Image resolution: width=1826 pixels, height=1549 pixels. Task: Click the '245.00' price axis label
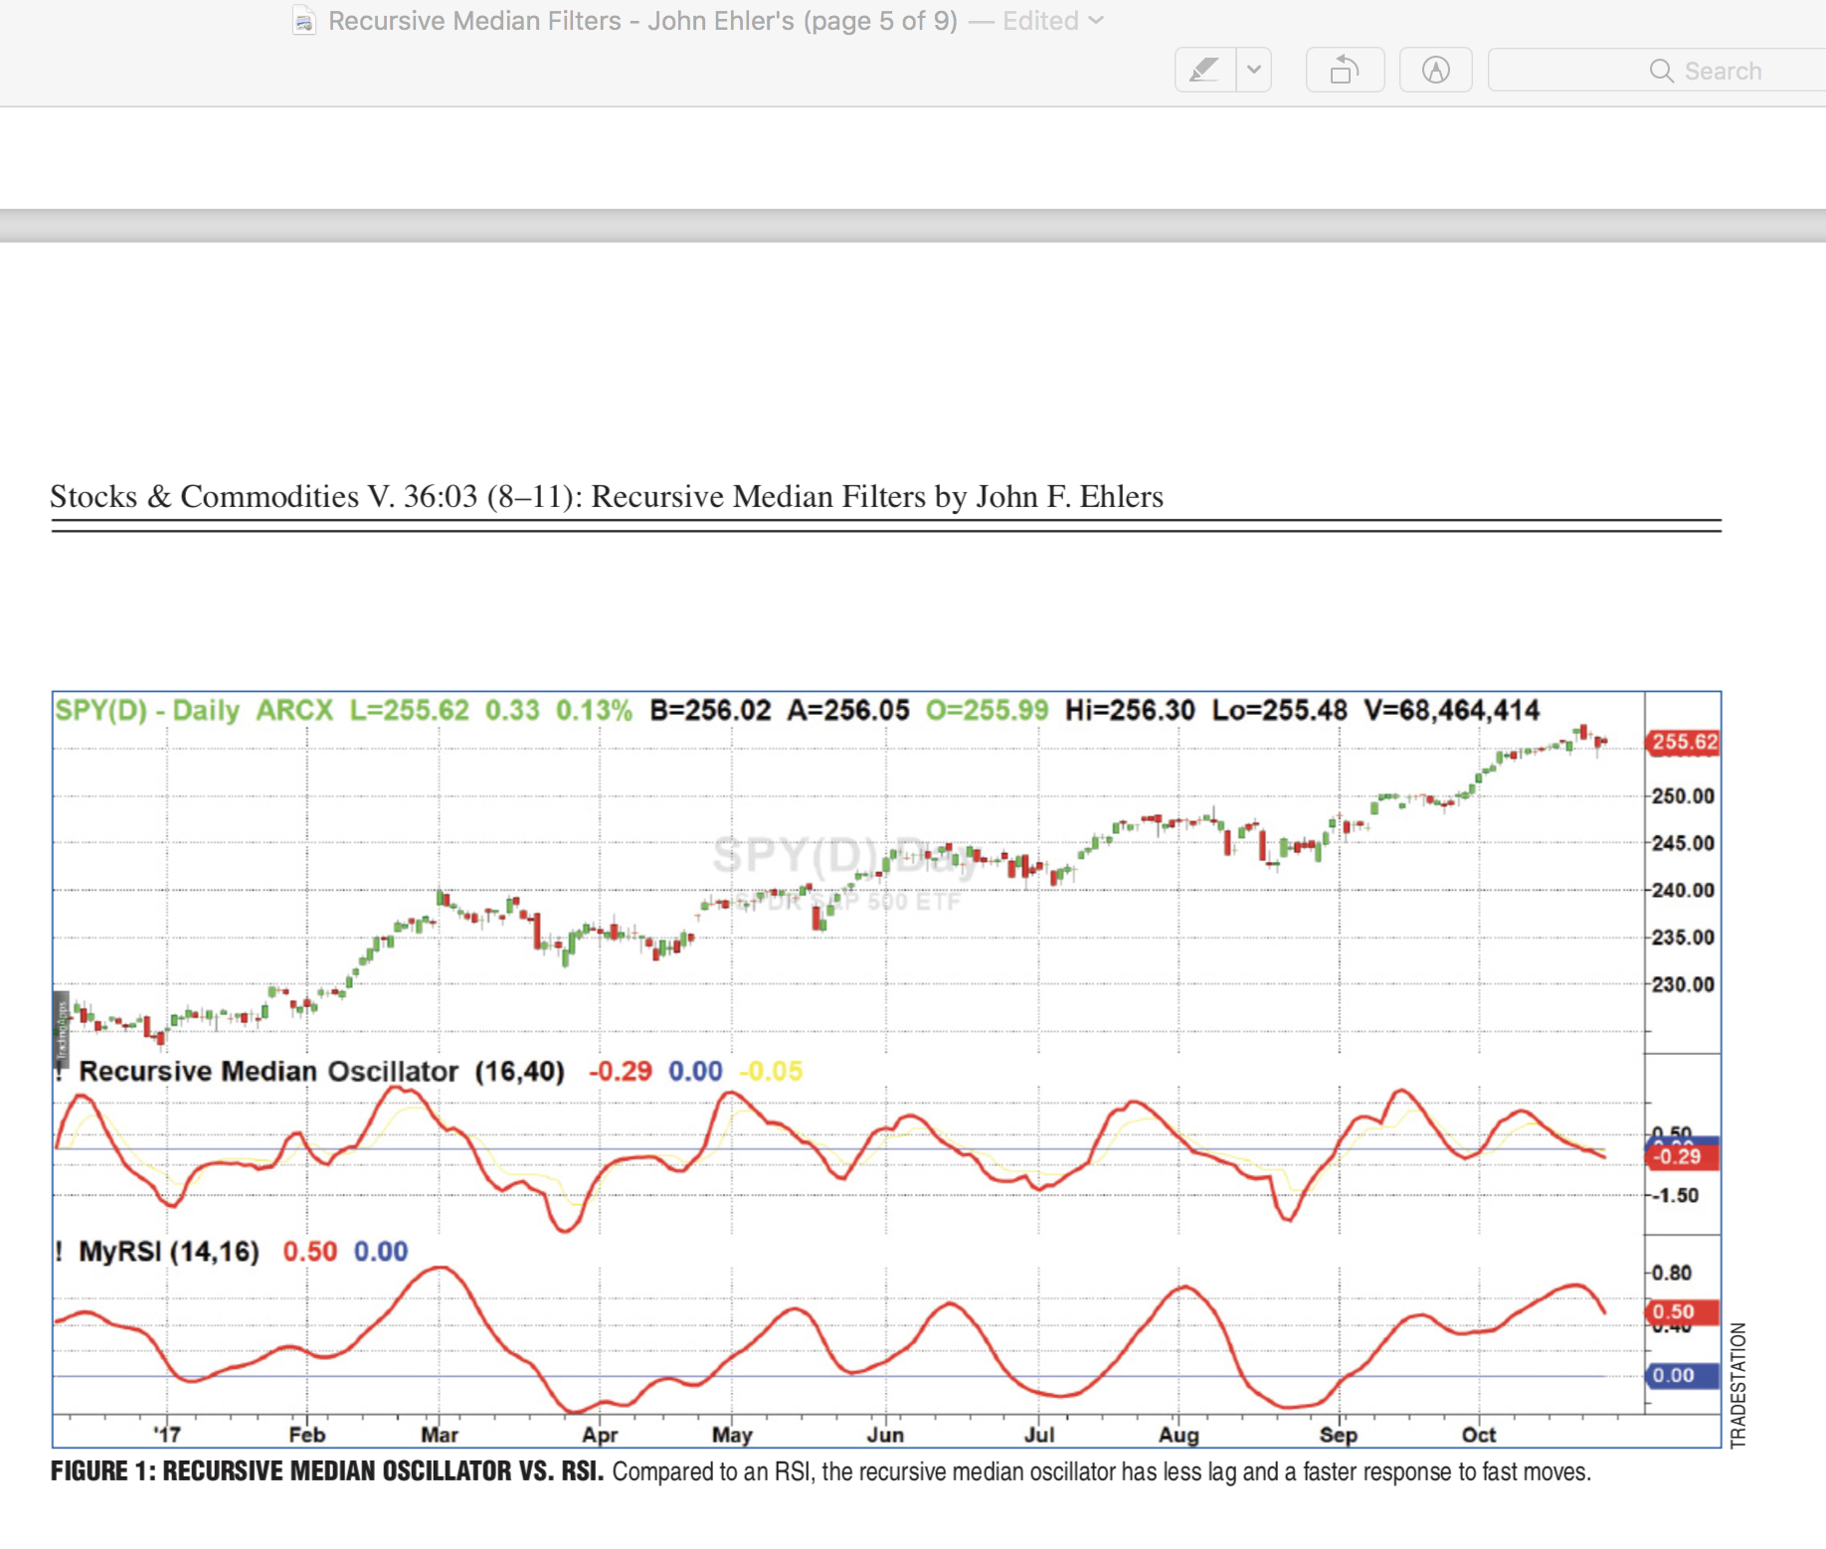[1683, 843]
